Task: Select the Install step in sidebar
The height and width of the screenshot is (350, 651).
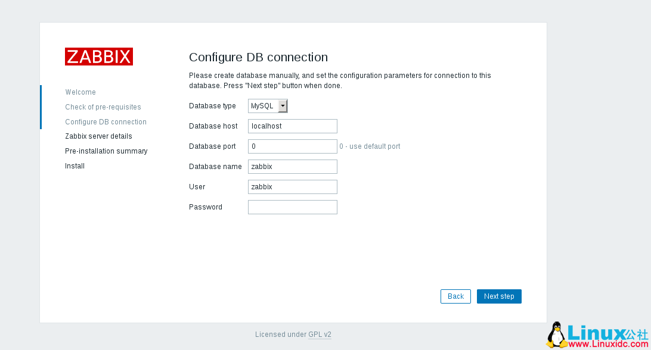Action: click(x=75, y=166)
